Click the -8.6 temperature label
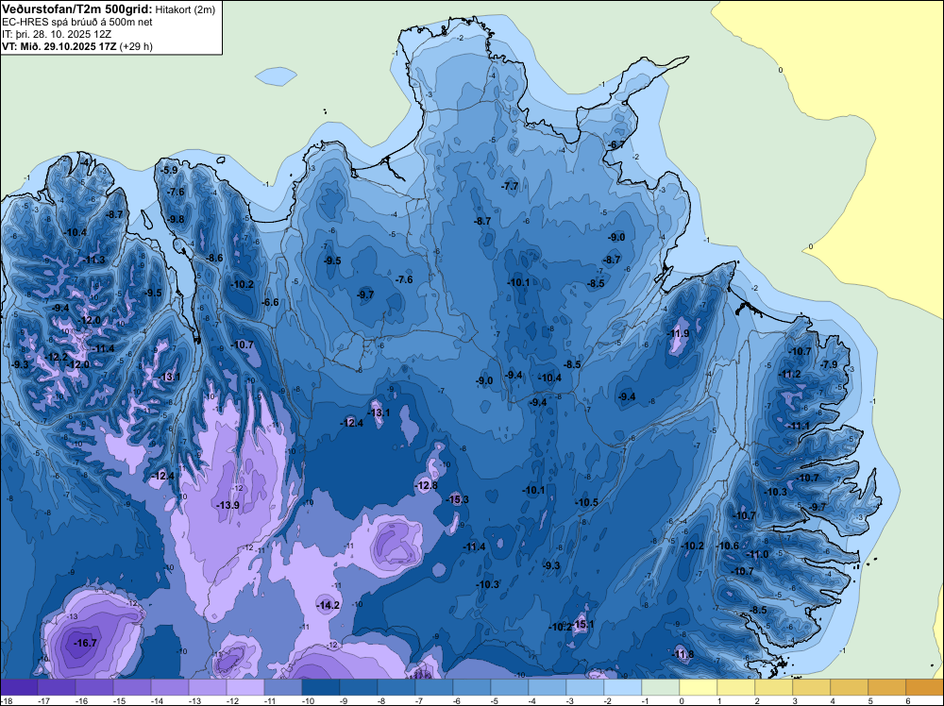Image resolution: width=944 pixels, height=706 pixels. coord(214,258)
